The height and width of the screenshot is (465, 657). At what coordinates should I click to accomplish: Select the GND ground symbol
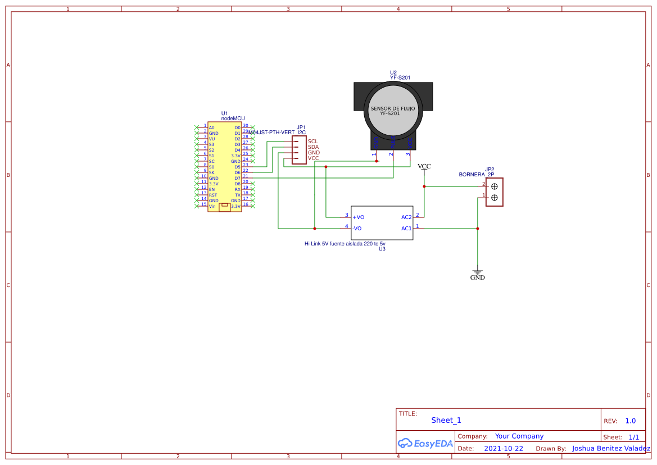(477, 271)
